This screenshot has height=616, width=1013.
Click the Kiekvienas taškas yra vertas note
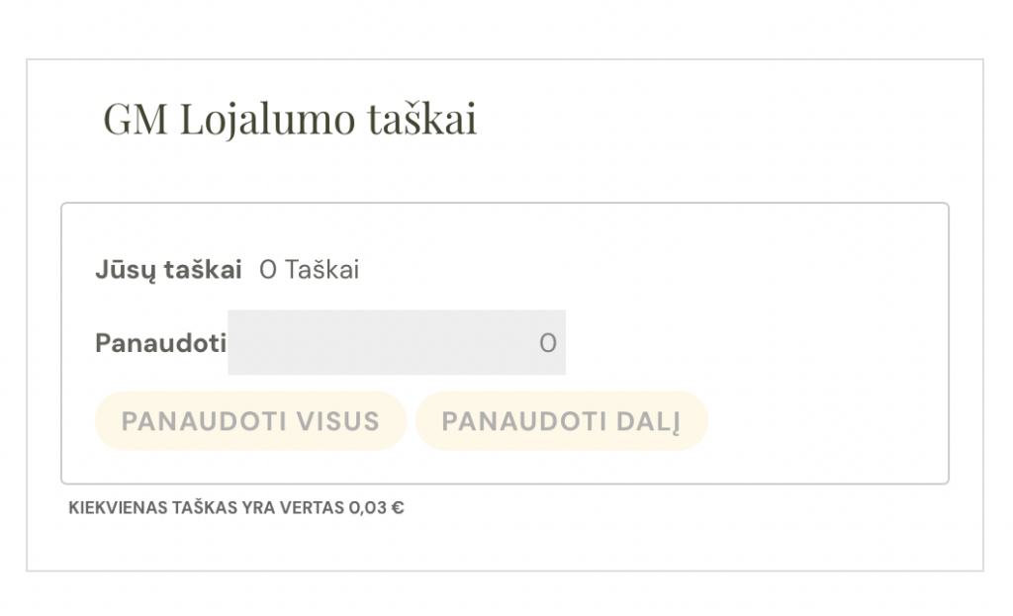click(x=236, y=508)
